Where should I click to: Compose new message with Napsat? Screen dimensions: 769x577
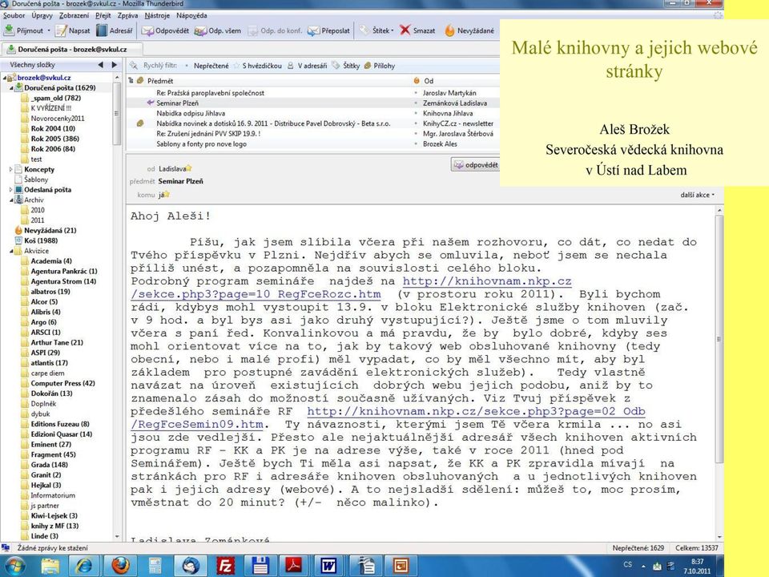[73, 30]
